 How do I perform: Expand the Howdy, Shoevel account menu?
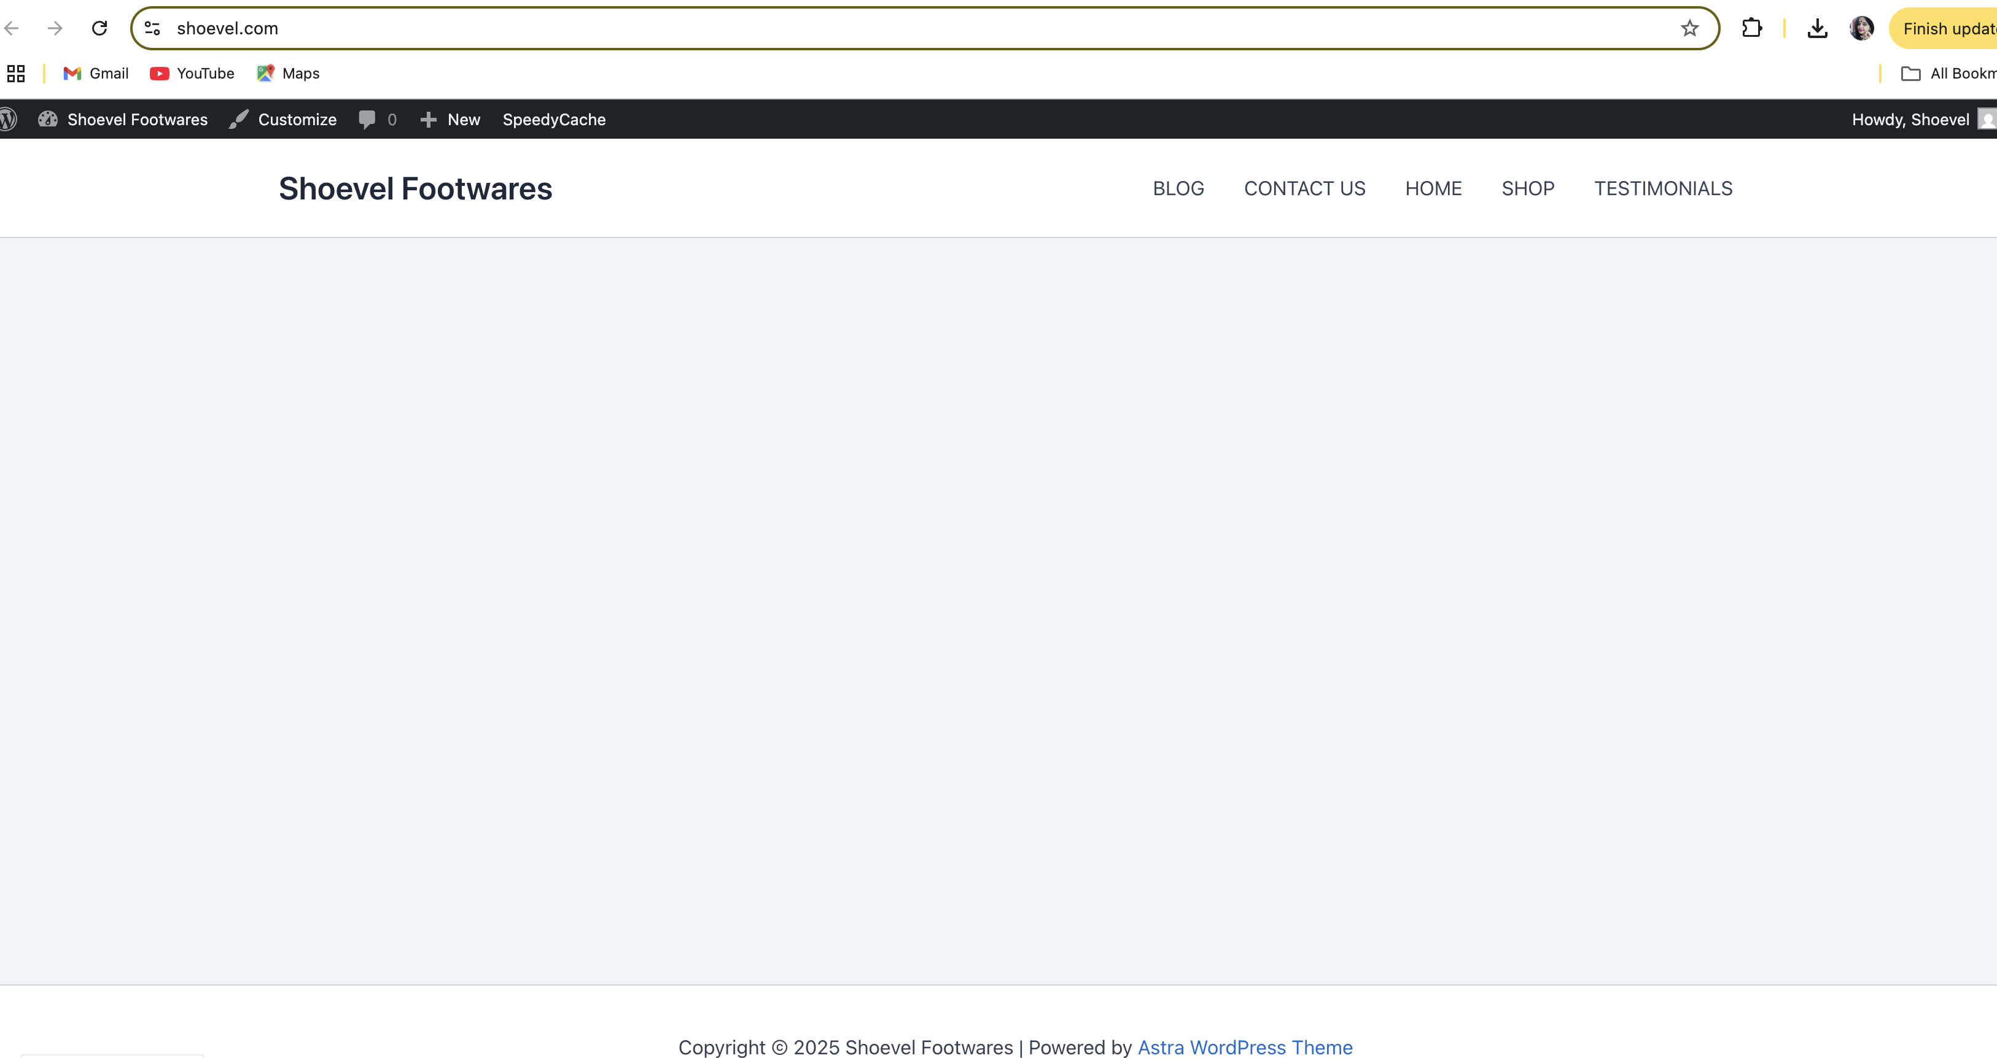(1910, 119)
